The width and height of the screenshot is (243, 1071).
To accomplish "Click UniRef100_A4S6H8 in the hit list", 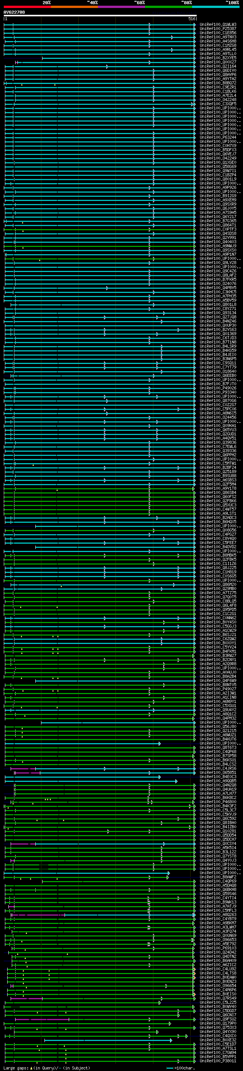I will point(218,41).
